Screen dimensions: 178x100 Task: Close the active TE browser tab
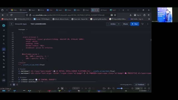click(x=97, y=10)
